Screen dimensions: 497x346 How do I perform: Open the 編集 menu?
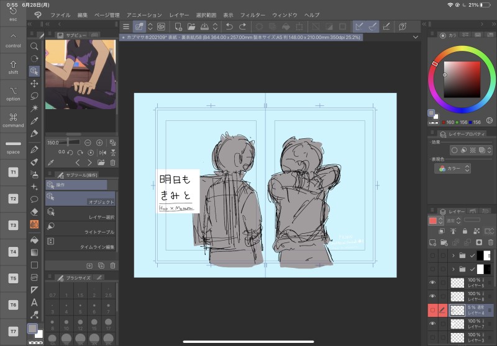click(83, 15)
